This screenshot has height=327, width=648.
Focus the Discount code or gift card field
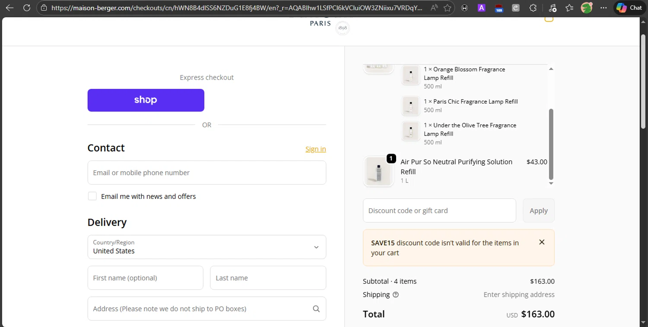point(439,211)
